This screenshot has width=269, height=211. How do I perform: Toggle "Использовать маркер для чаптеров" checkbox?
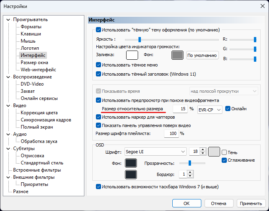coord(98,117)
